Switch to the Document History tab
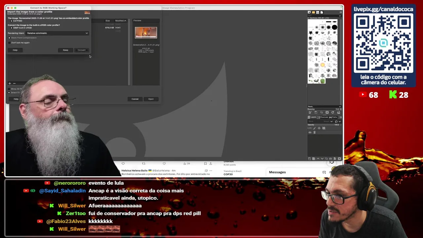 [x=322, y=12]
